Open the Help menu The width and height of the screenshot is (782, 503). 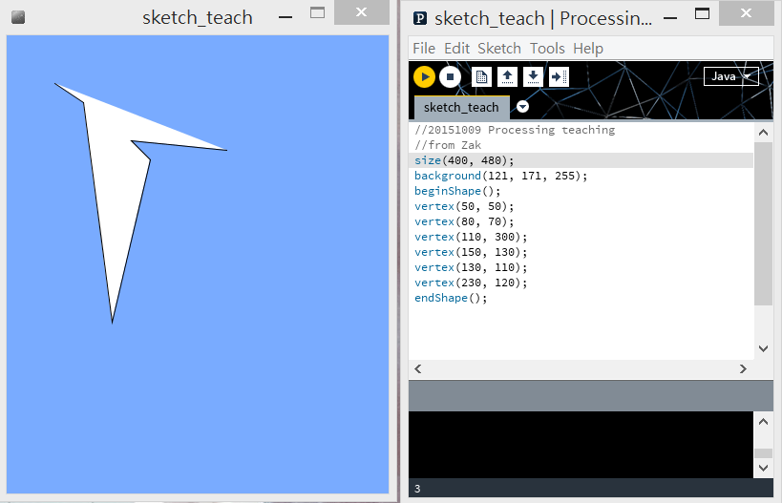point(588,49)
